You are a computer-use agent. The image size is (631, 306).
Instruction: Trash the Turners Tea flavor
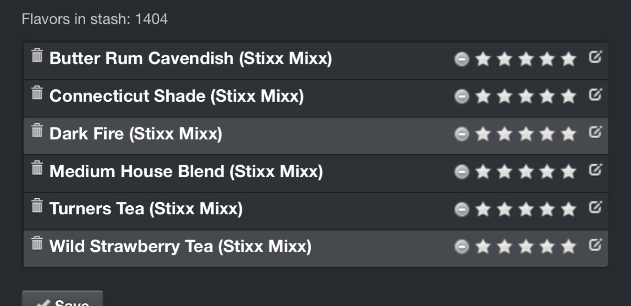37,206
